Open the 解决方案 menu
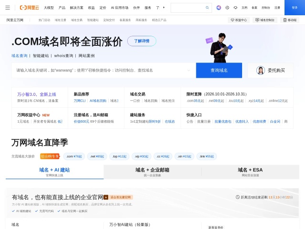Screen dimensions: 305x229 tap(76, 8)
